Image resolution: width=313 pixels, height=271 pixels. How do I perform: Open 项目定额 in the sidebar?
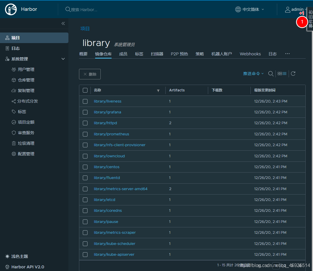[x=26, y=122]
